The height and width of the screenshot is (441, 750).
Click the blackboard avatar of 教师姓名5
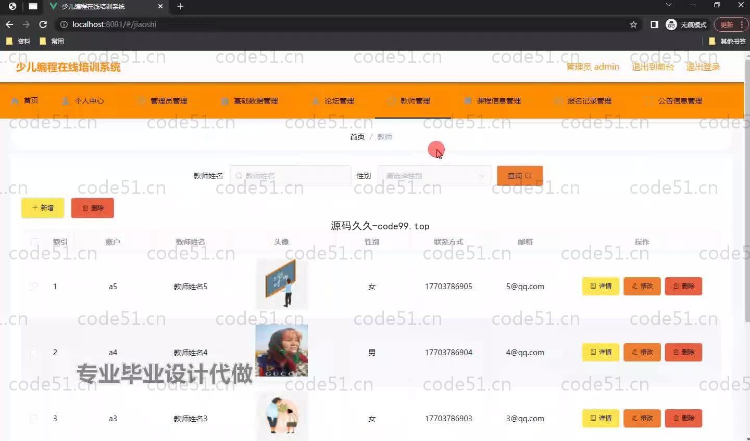282,284
